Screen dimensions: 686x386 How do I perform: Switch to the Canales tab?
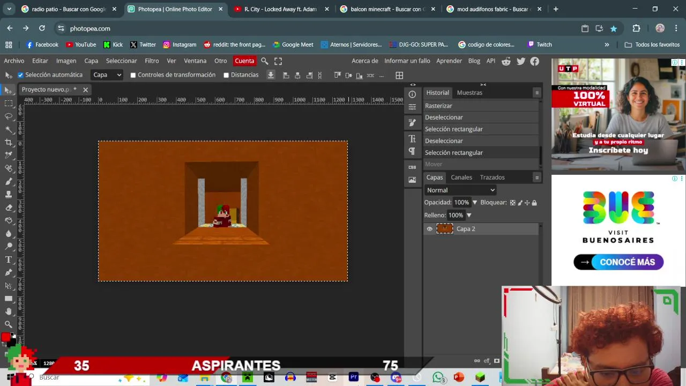pyautogui.click(x=461, y=177)
